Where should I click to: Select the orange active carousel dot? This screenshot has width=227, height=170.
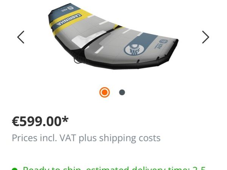tap(104, 93)
